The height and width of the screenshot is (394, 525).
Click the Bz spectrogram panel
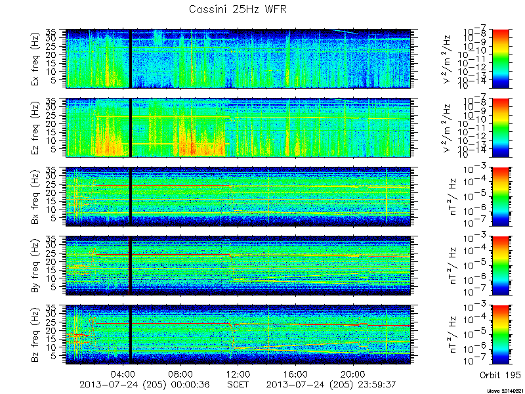(238, 335)
